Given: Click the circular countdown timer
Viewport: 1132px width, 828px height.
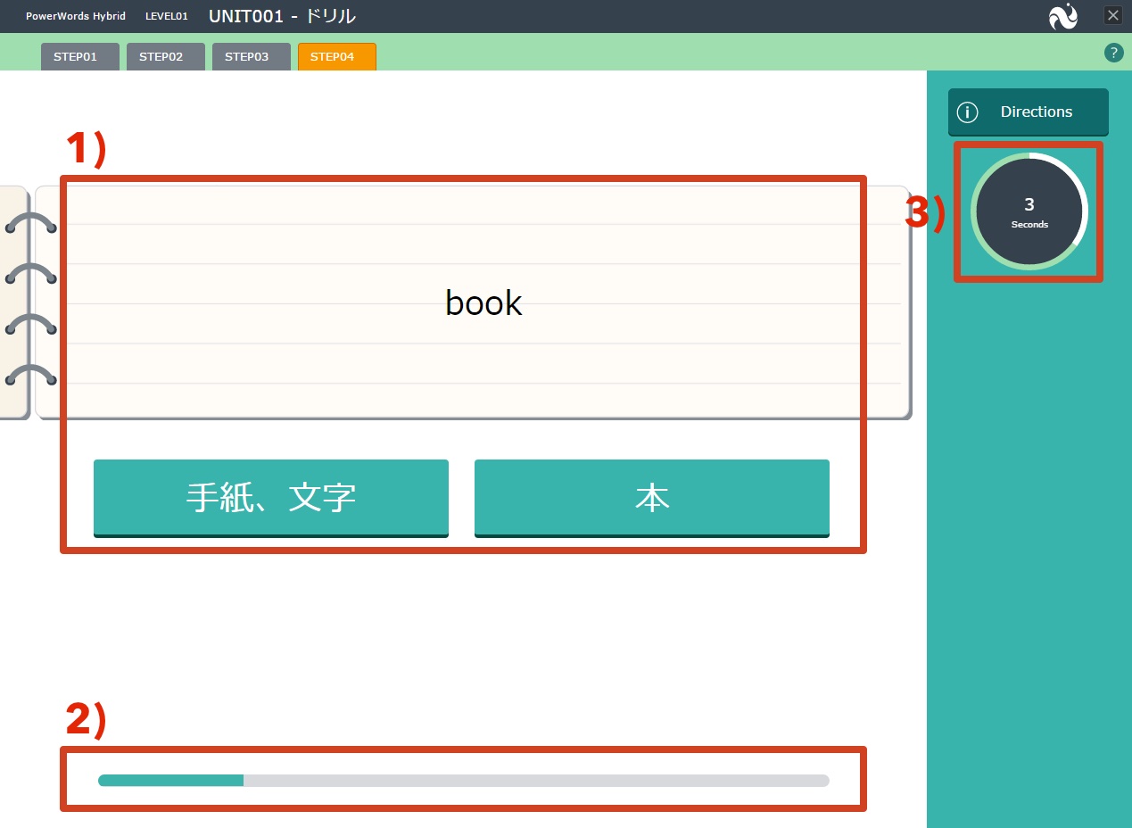Looking at the screenshot, I should (x=1029, y=212).
